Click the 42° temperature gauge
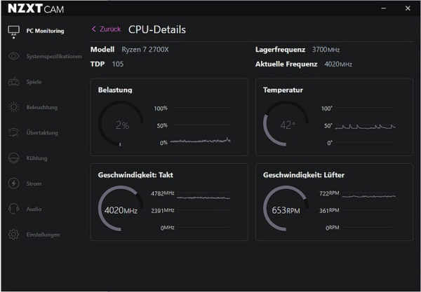Image resolution: width=421 pixels, height=292 pixels. coord(286,124)
